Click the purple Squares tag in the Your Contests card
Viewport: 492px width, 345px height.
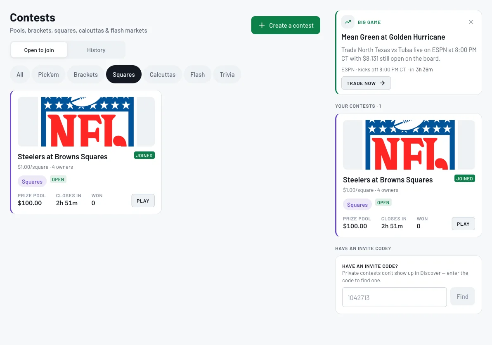(357, 205)
